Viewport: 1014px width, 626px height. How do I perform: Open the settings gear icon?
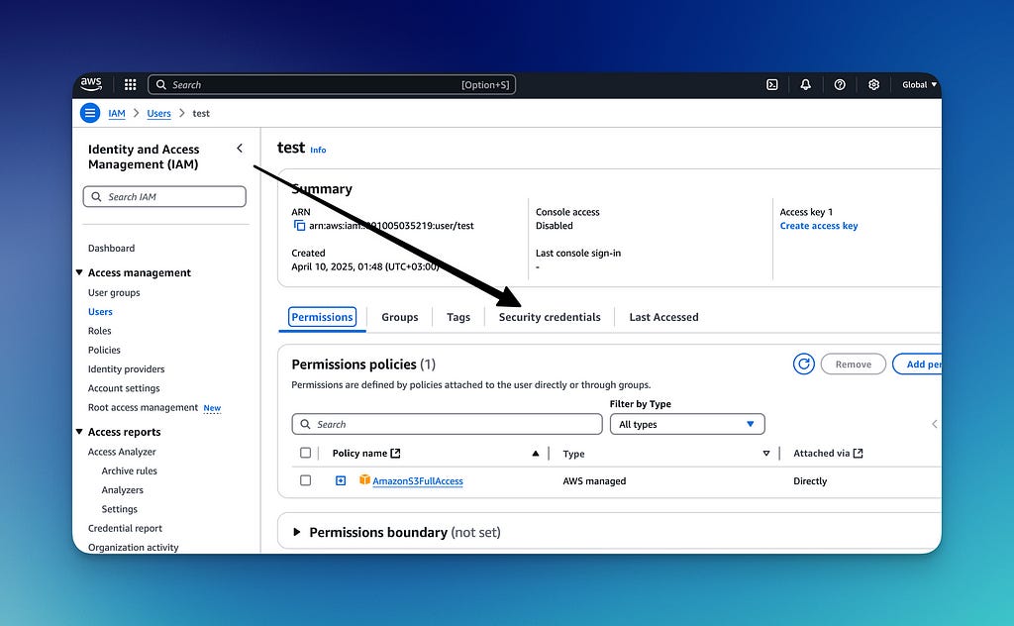[873, 85]
